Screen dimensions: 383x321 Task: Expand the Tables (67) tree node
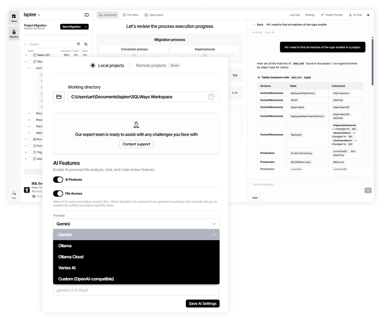coord(26,55)
